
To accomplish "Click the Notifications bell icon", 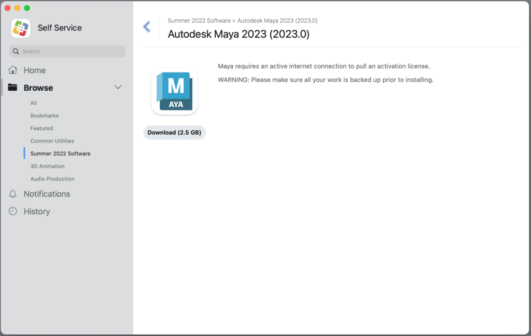I will (12, 194).
